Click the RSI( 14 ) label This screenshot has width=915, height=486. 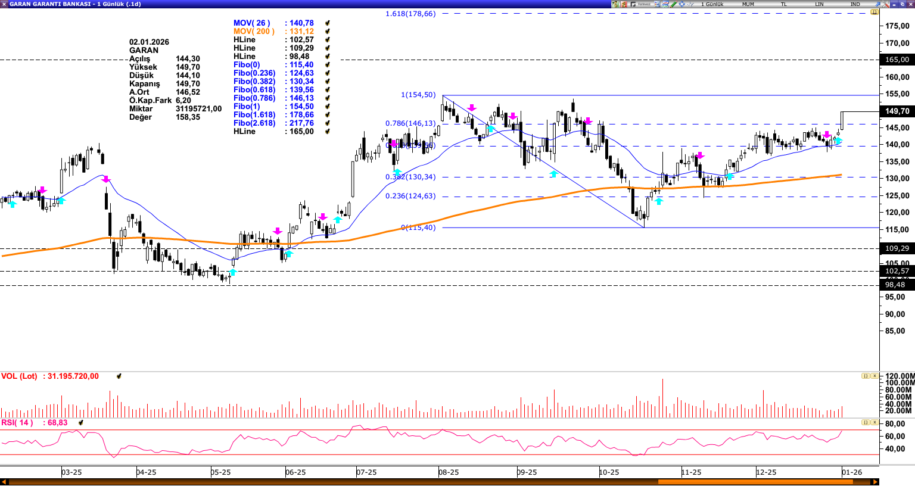(x=17, y=423)
